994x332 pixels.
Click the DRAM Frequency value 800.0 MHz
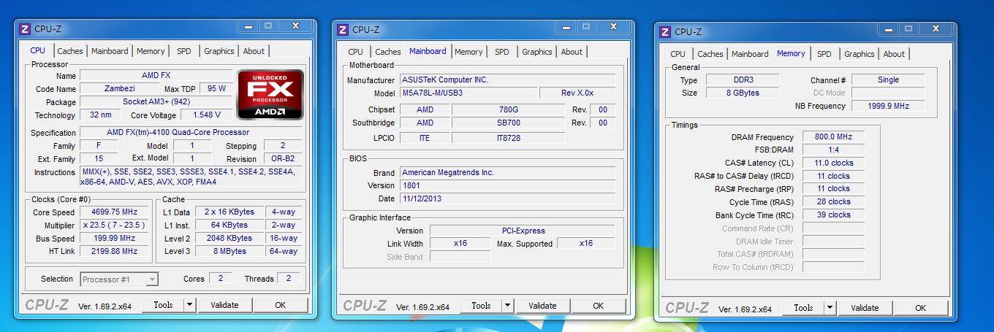(x=833, y=137)
